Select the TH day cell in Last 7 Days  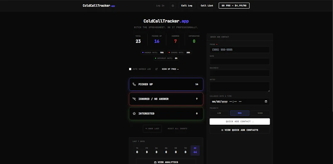click(x=137, y=150)
